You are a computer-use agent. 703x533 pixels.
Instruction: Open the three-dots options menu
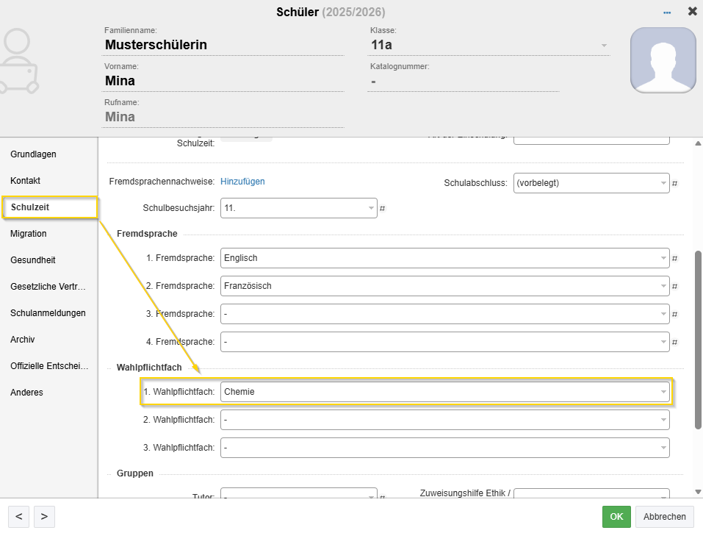667,12
